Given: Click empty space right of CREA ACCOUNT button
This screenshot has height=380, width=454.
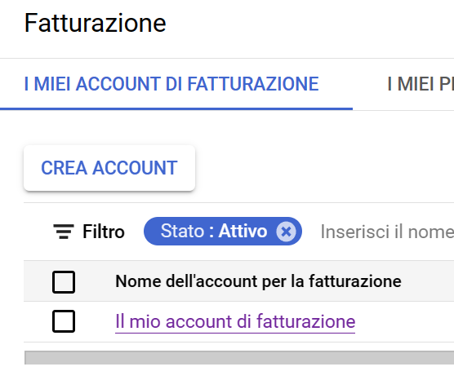Looking at the screenshot, I should pyautogui.click(x=324, y=168).
